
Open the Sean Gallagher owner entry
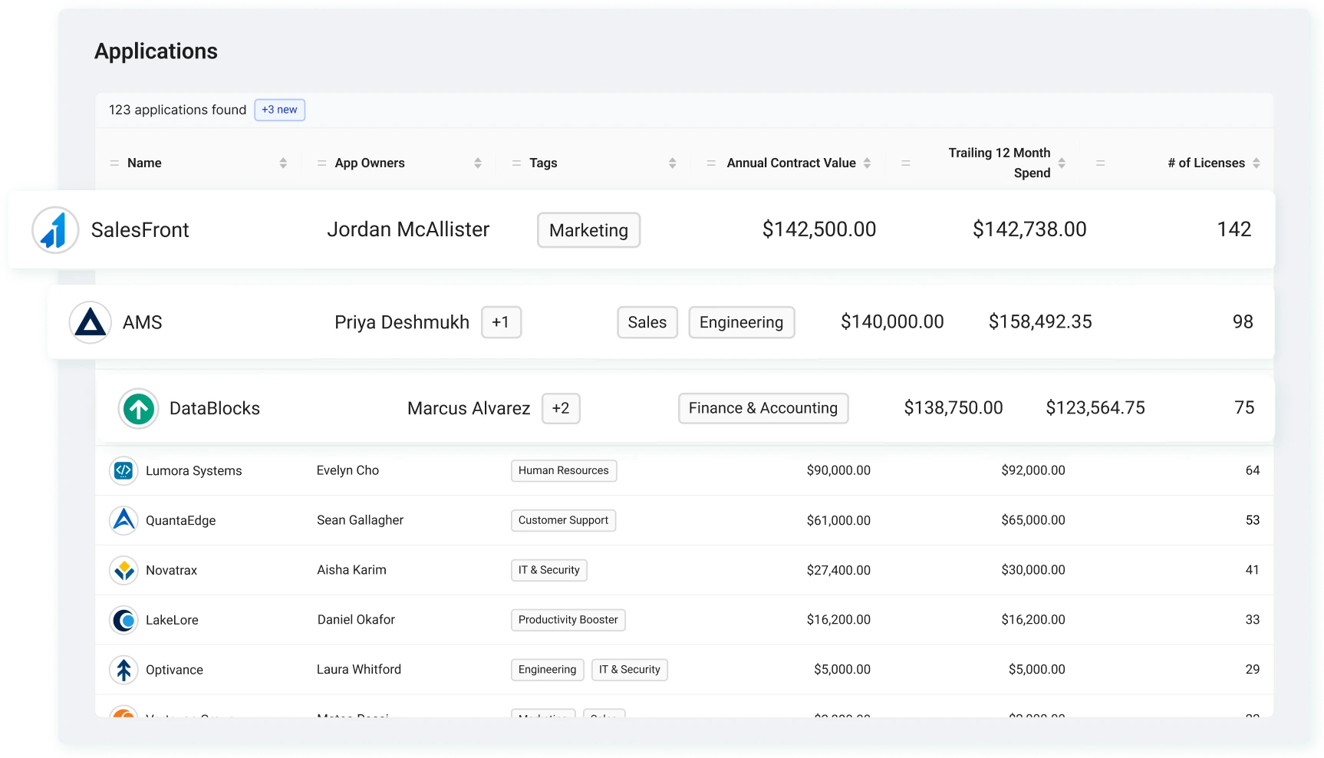point(361,520)
